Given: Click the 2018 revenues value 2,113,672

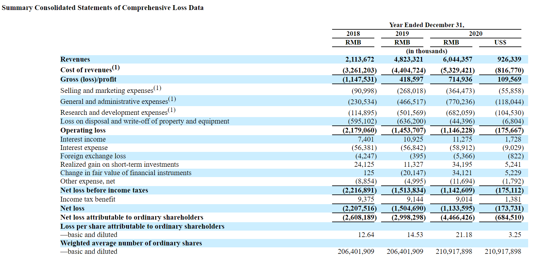Looking at the screenshot, I should [360, 59].
